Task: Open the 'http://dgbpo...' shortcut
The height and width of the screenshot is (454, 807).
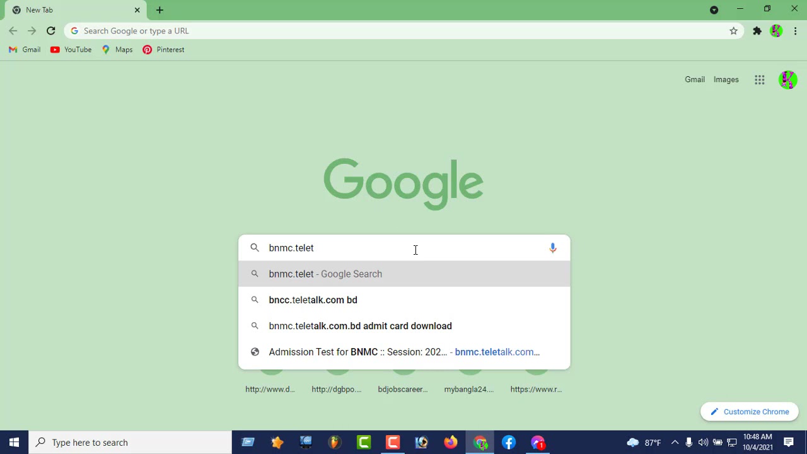Action: 337,389
